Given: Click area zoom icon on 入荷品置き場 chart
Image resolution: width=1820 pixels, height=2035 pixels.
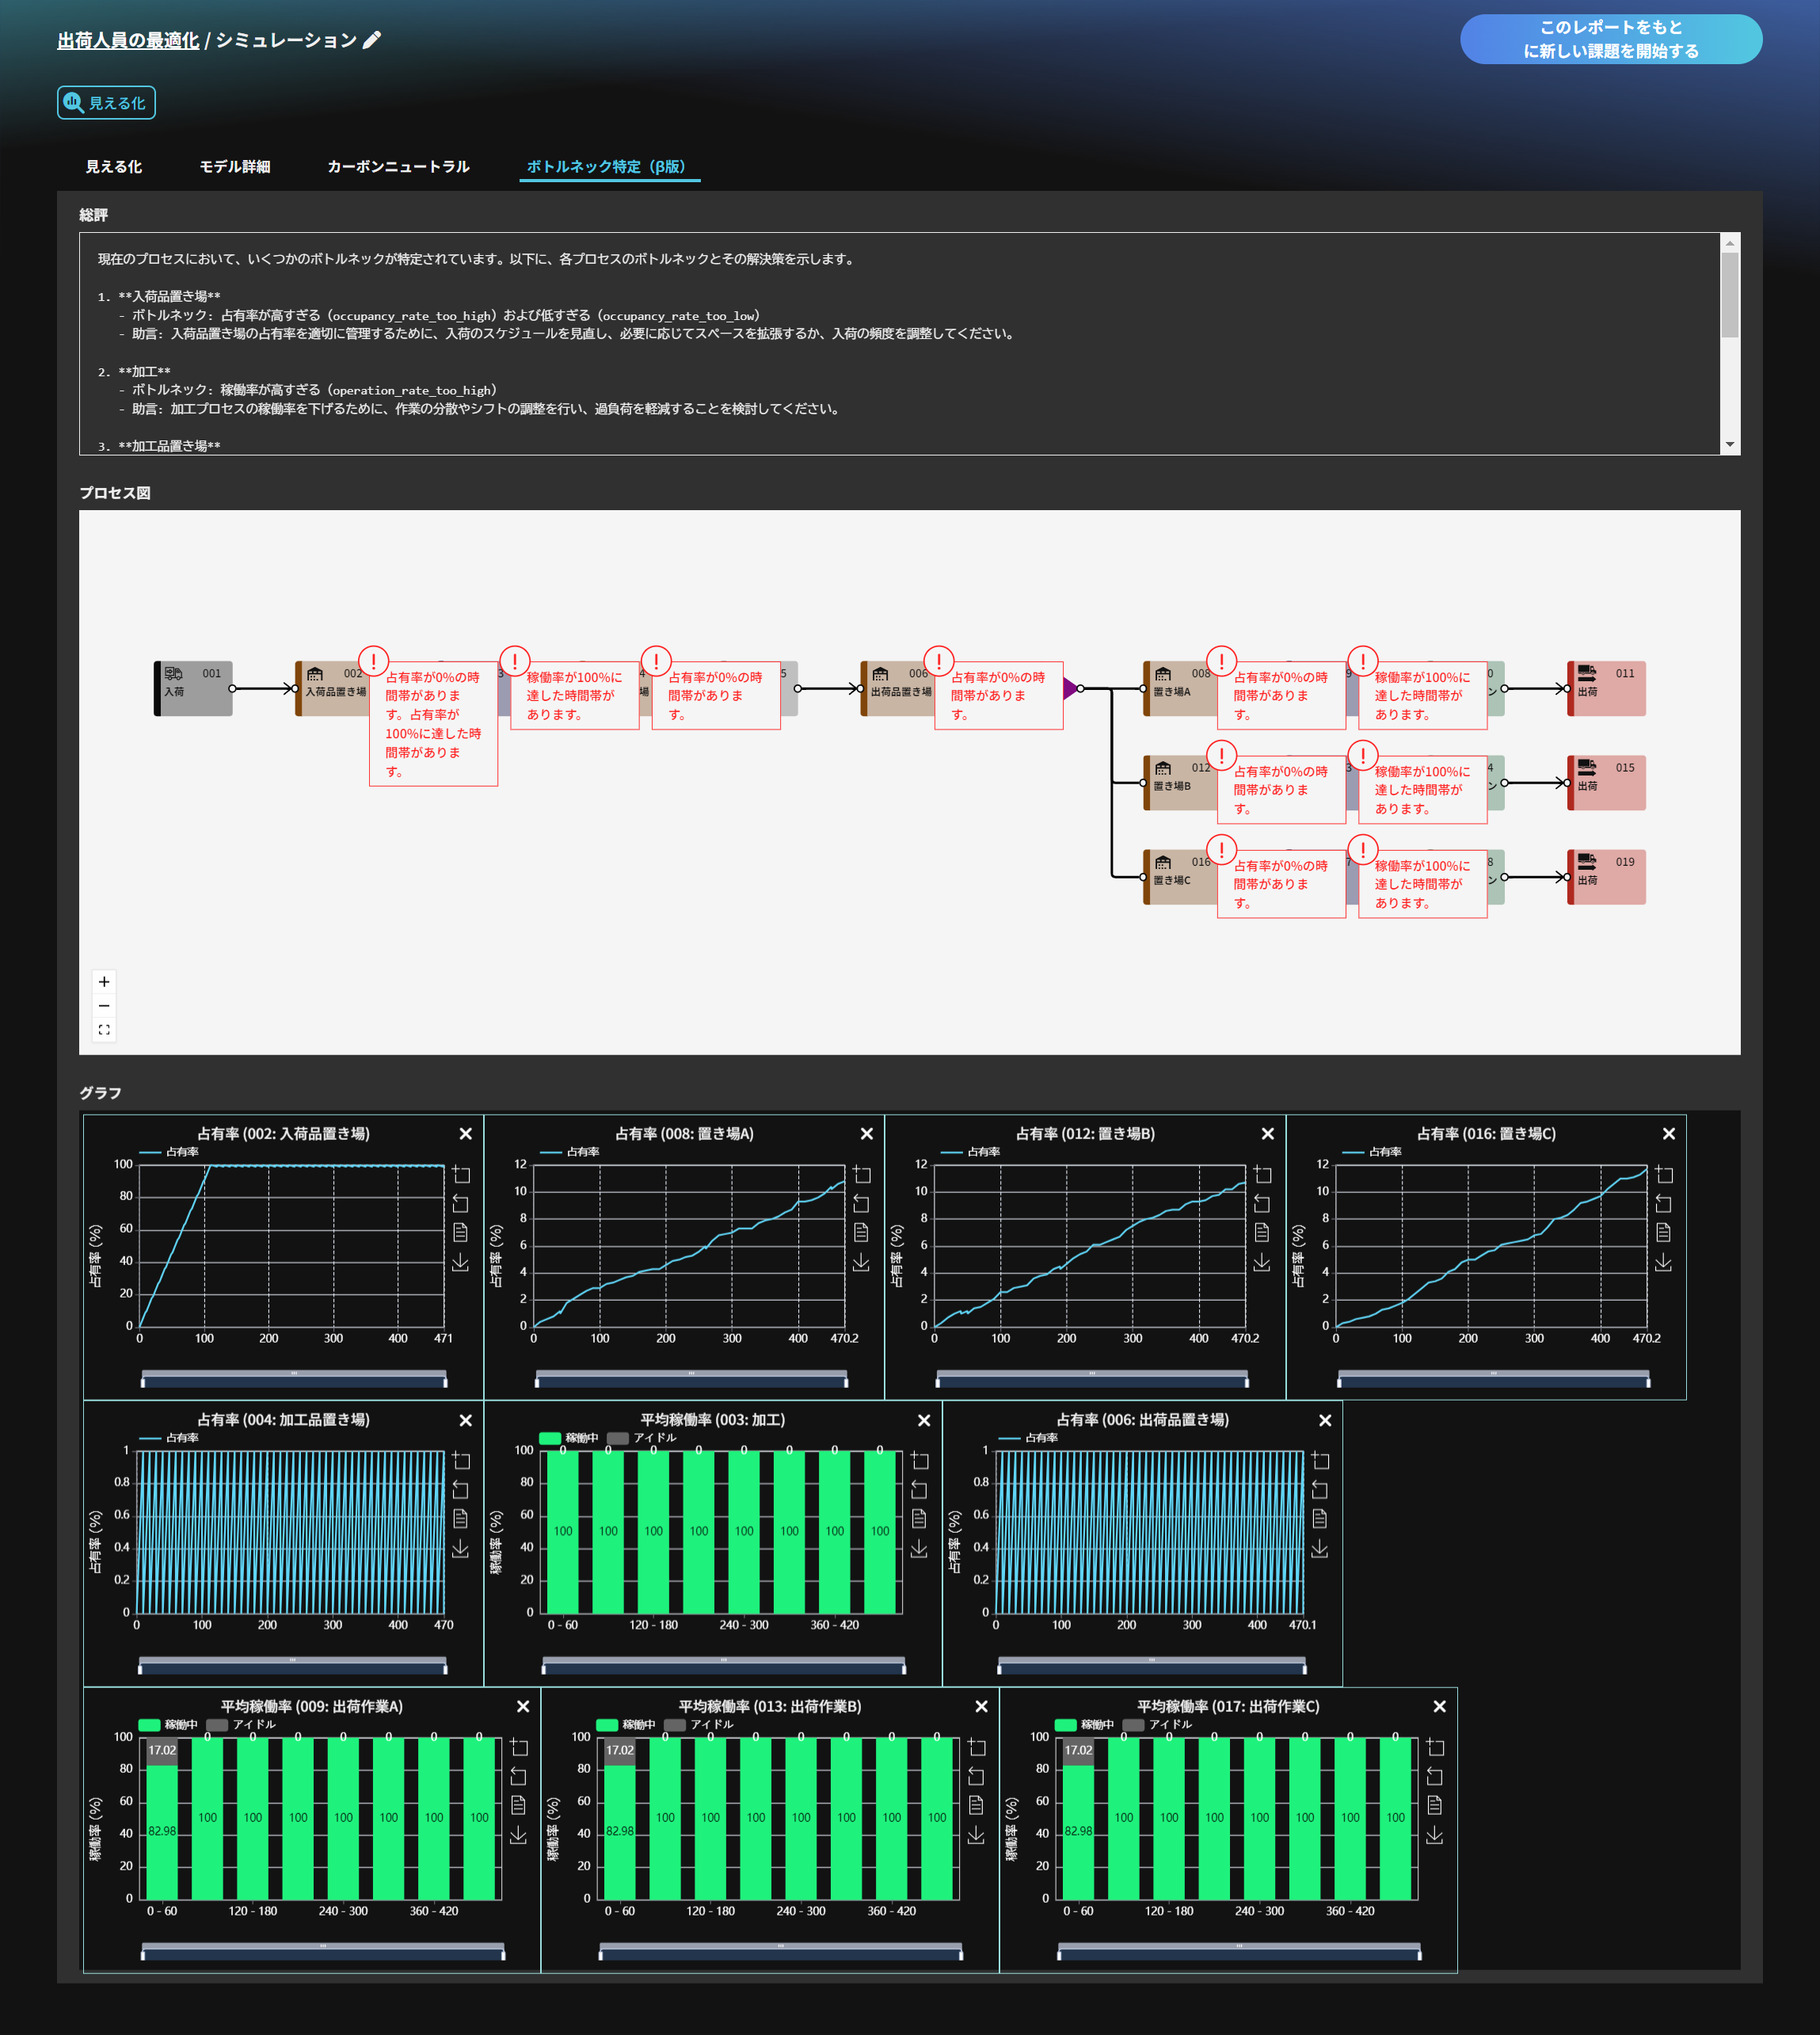Looking at the screenshot, I should (461, 1174).
